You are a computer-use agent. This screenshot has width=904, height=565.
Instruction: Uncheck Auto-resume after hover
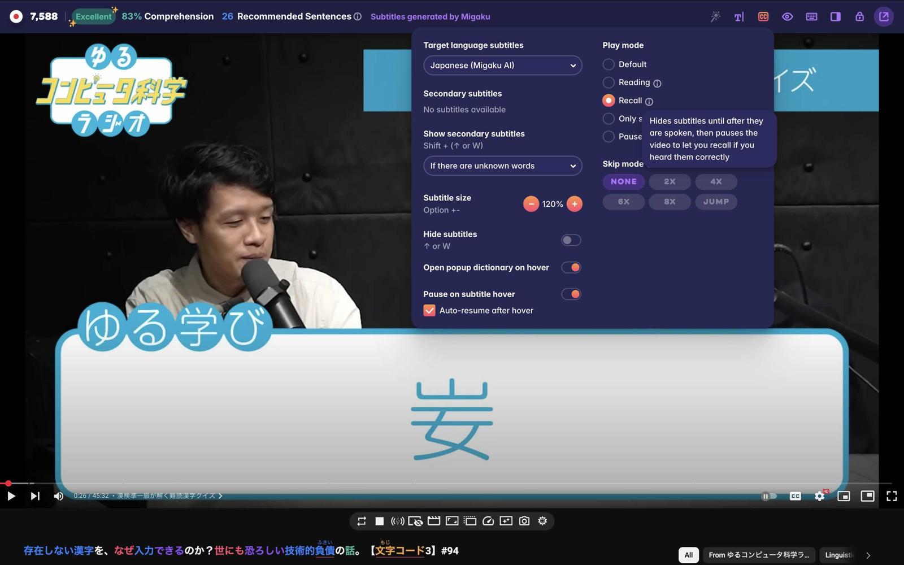429,310
